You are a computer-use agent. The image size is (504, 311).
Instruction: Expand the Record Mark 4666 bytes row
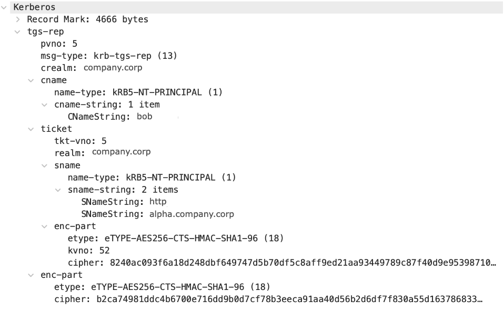[18, 19]
